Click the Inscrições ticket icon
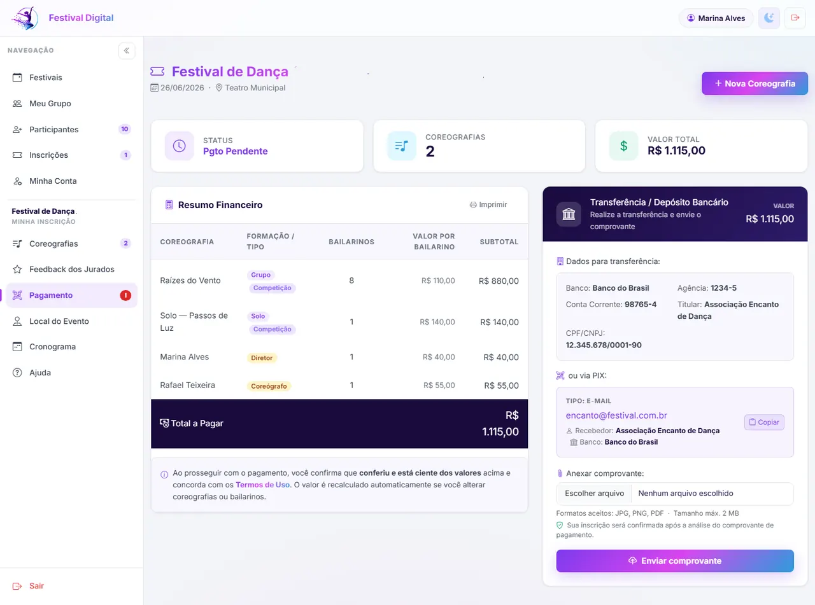Image resolution: width=815 pixels, height=605 pixels. (x=17, y=155)
